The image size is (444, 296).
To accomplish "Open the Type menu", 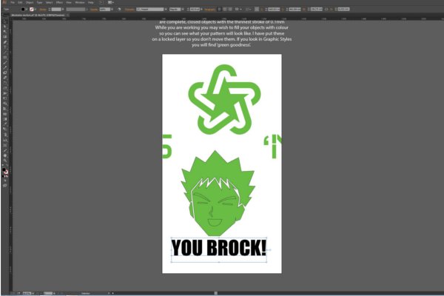I will point(39,2).
